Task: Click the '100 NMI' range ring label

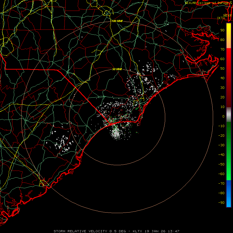Action: point(117,21)
